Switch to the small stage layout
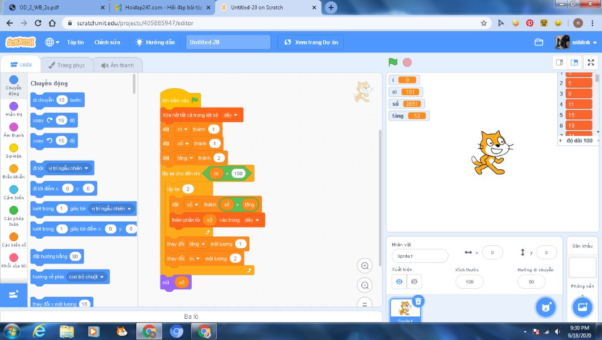 [560, 62]
